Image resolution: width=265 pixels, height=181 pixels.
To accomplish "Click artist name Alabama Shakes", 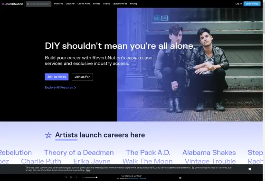I will pyautogui.click(x=209, y=153).
